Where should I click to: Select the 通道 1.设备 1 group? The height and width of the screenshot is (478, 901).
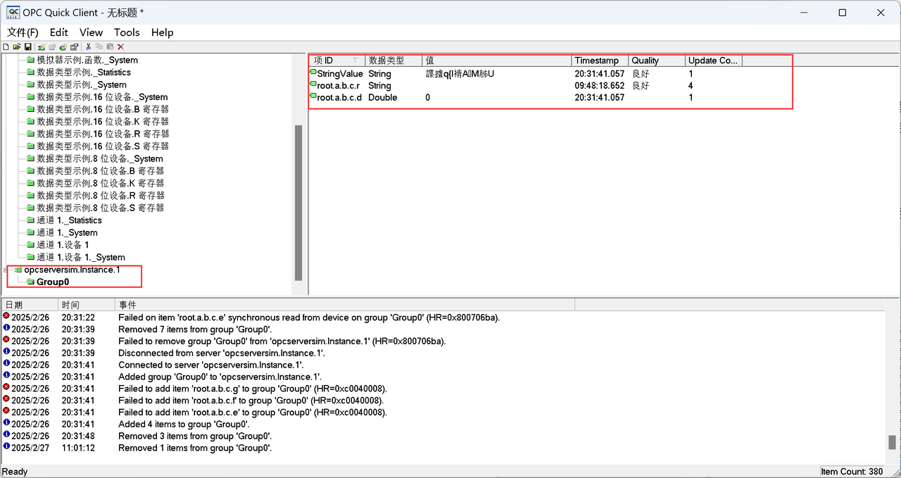[x=63, y=245]
